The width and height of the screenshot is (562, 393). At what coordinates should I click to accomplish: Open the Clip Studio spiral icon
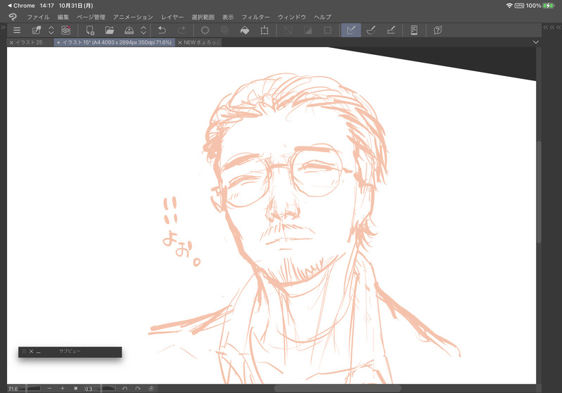coord(66,30)
